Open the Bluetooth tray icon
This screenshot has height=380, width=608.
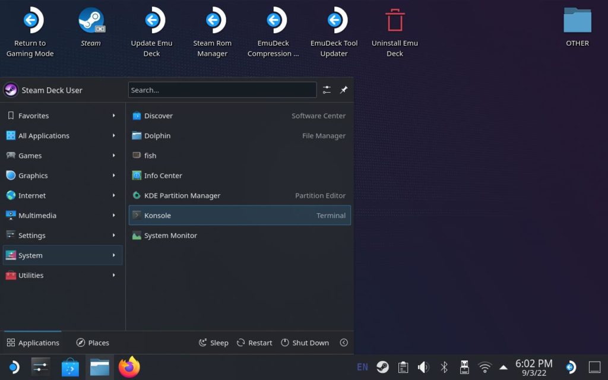[444, 367]
